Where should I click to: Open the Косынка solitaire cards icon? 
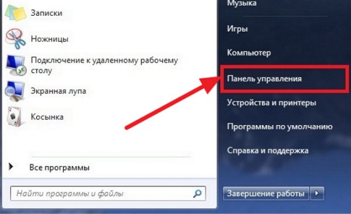[x=15, y=116]
